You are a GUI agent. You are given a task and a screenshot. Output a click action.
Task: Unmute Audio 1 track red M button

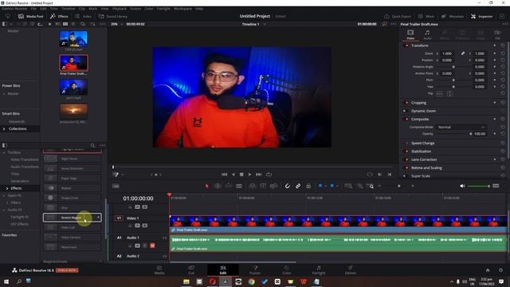coord(152,246)
